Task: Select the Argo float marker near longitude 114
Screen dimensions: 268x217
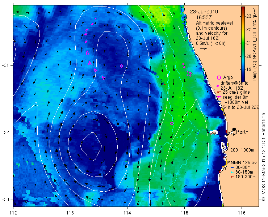Action: [x=122, y=66]
